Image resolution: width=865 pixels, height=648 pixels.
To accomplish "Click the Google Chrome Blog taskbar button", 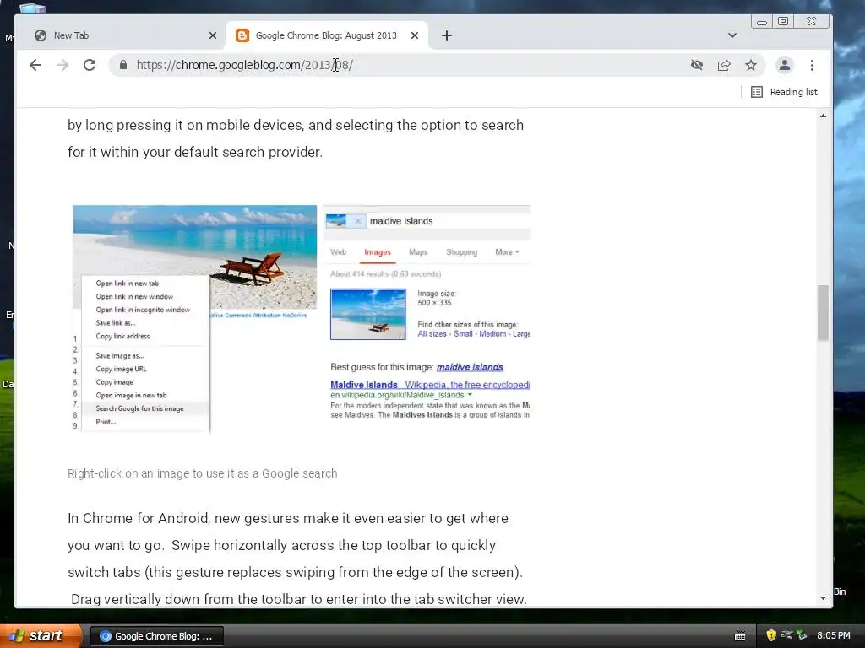I will click(x=156, y=636).
